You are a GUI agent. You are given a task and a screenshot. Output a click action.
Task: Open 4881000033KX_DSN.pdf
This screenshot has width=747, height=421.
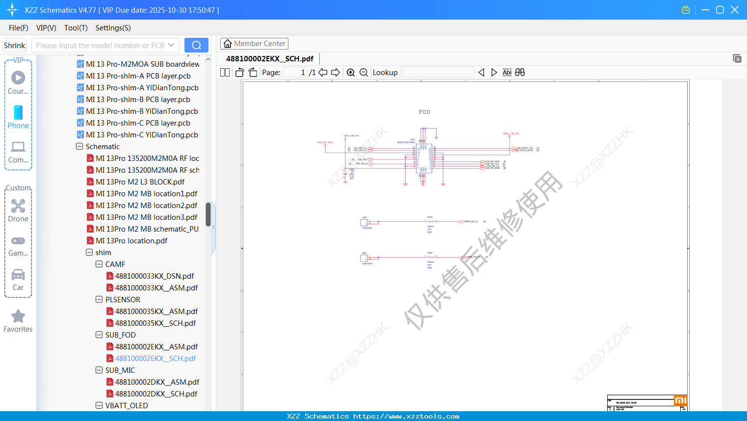pyautogui.click(x=150, y=276)
